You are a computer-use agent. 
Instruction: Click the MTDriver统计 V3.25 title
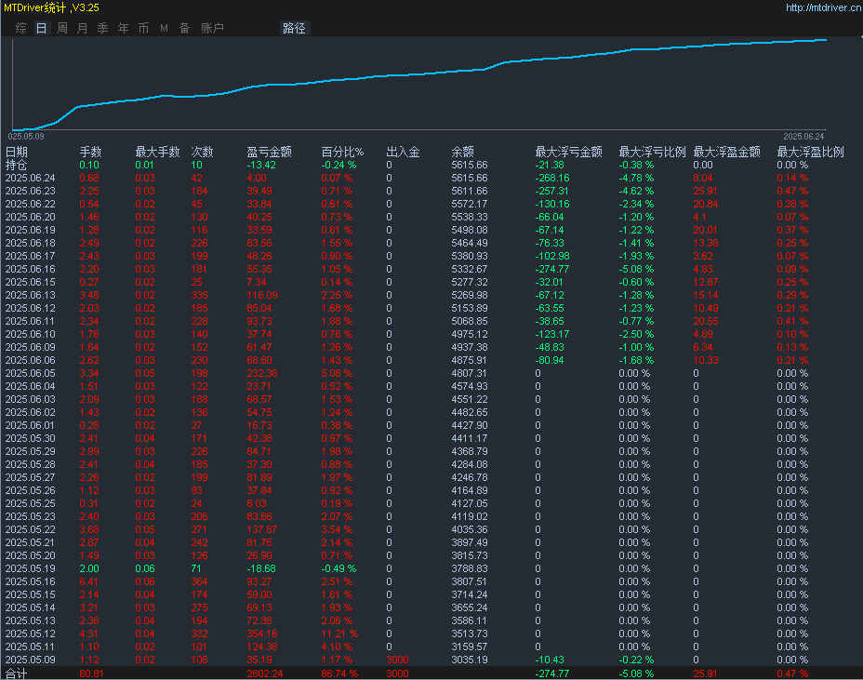[52, 7]
